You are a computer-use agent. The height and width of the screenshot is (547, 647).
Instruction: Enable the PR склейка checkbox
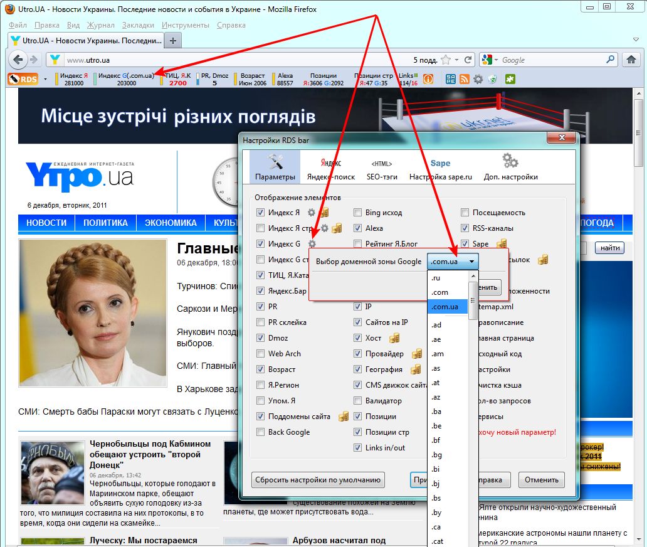(x=260, y=322)
